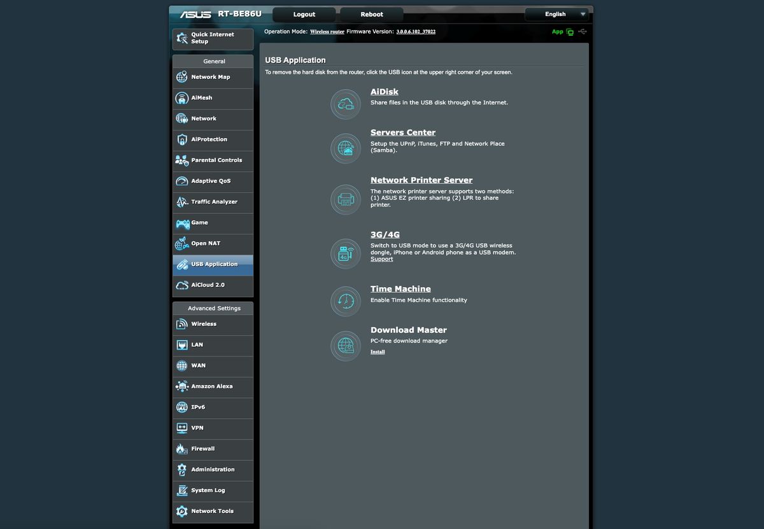Open the firmware version link
This screenshot has width=764, height=529.
pos(416,31)
